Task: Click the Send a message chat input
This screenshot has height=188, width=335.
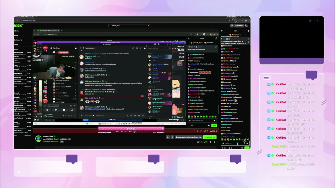Action: (202, 120)
